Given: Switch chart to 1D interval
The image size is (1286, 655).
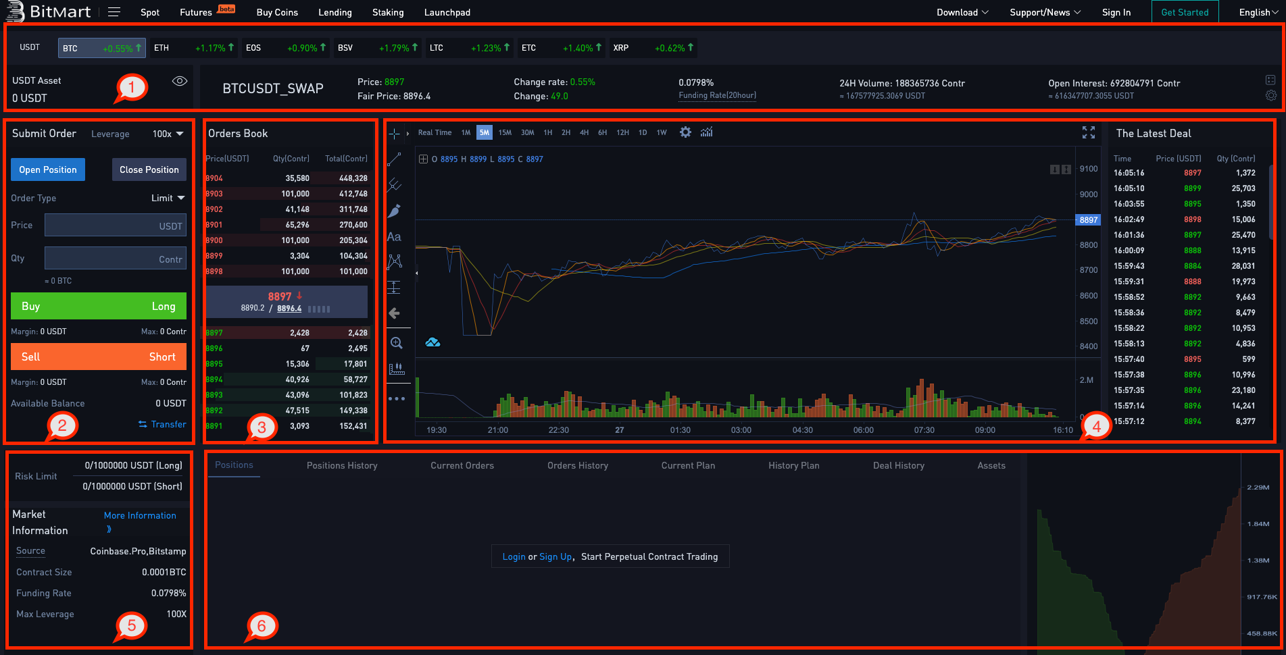Looking at the screenshot, I should [643, 132].
